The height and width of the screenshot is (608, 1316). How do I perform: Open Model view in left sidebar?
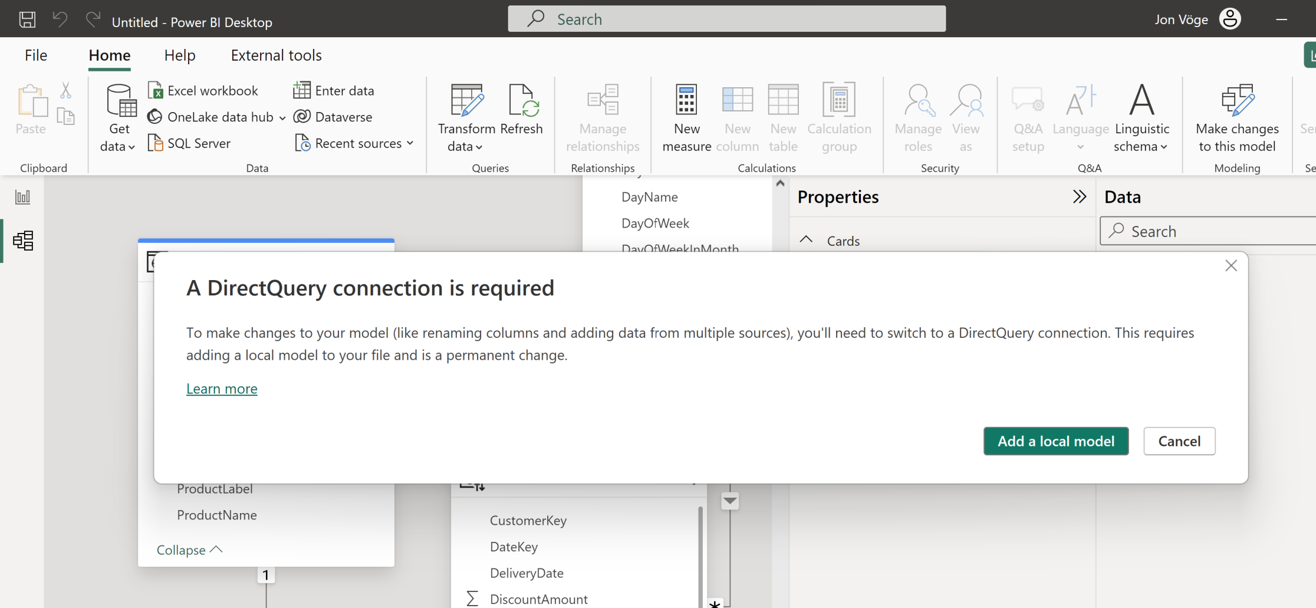[x=22, y=240]
